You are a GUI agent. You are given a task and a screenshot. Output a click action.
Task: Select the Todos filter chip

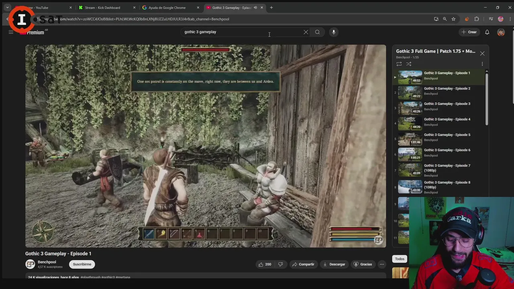400,259
